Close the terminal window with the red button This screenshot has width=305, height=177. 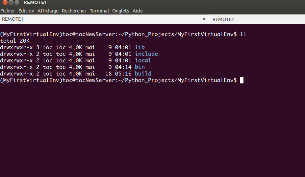[x=5, y=3]
